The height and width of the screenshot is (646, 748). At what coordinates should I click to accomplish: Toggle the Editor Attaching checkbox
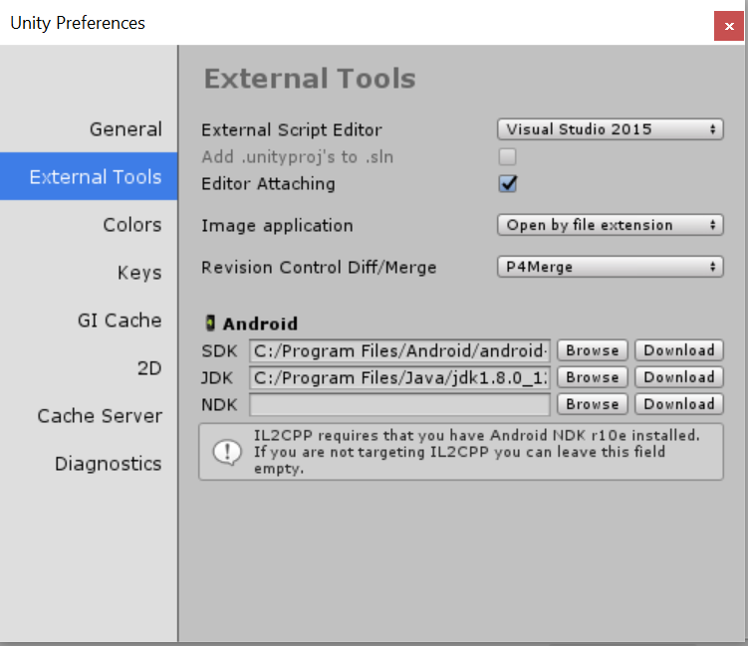coord(508,183)
